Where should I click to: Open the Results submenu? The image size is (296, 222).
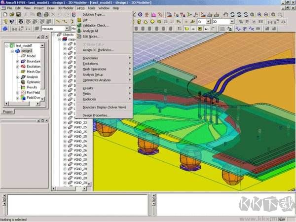(x=105, y=88)
